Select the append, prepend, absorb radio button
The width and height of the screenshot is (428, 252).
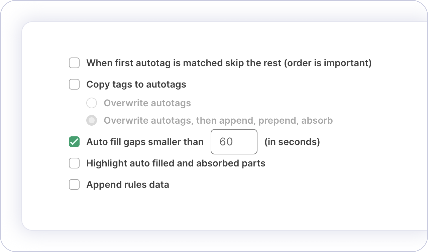click(92, 120)
